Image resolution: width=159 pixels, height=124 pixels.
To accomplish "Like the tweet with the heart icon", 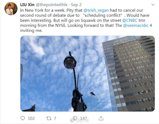I will tap(75, 118).
